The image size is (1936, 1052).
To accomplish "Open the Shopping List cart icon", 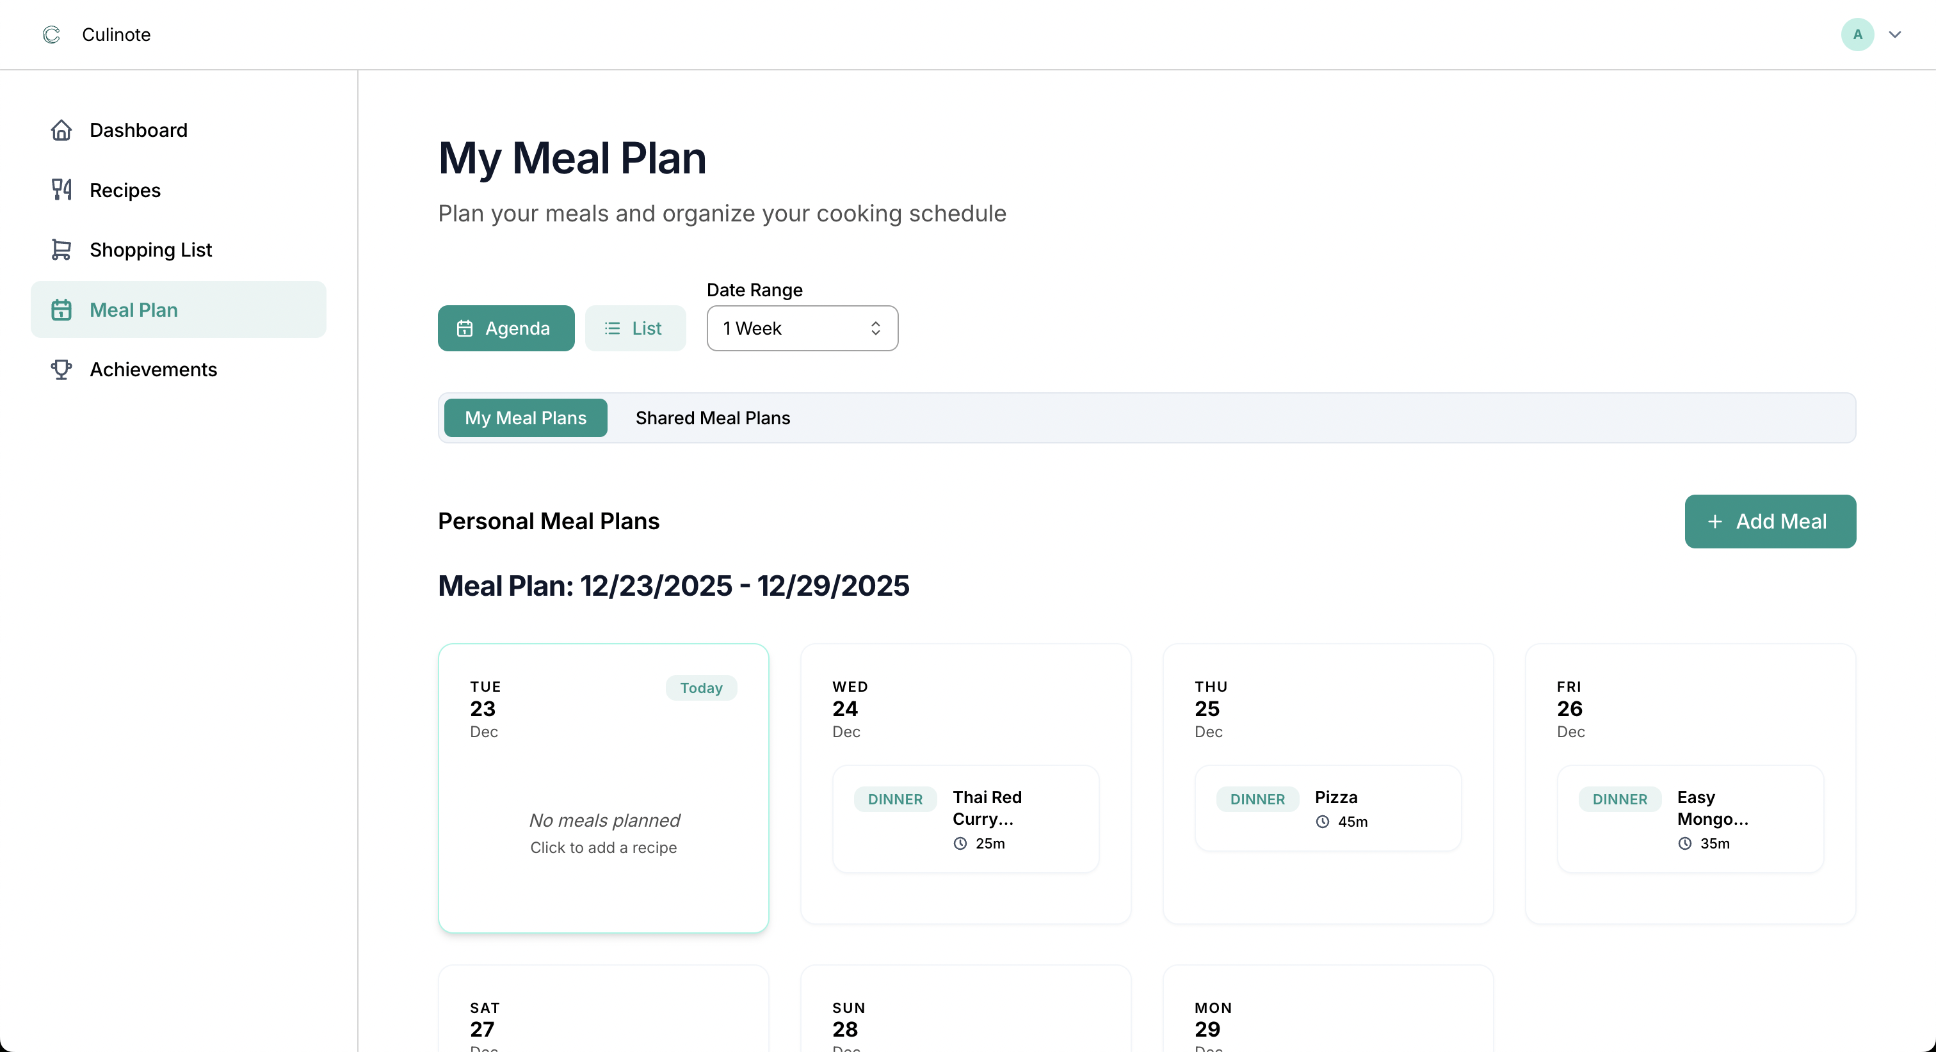I will click(61, 249).
